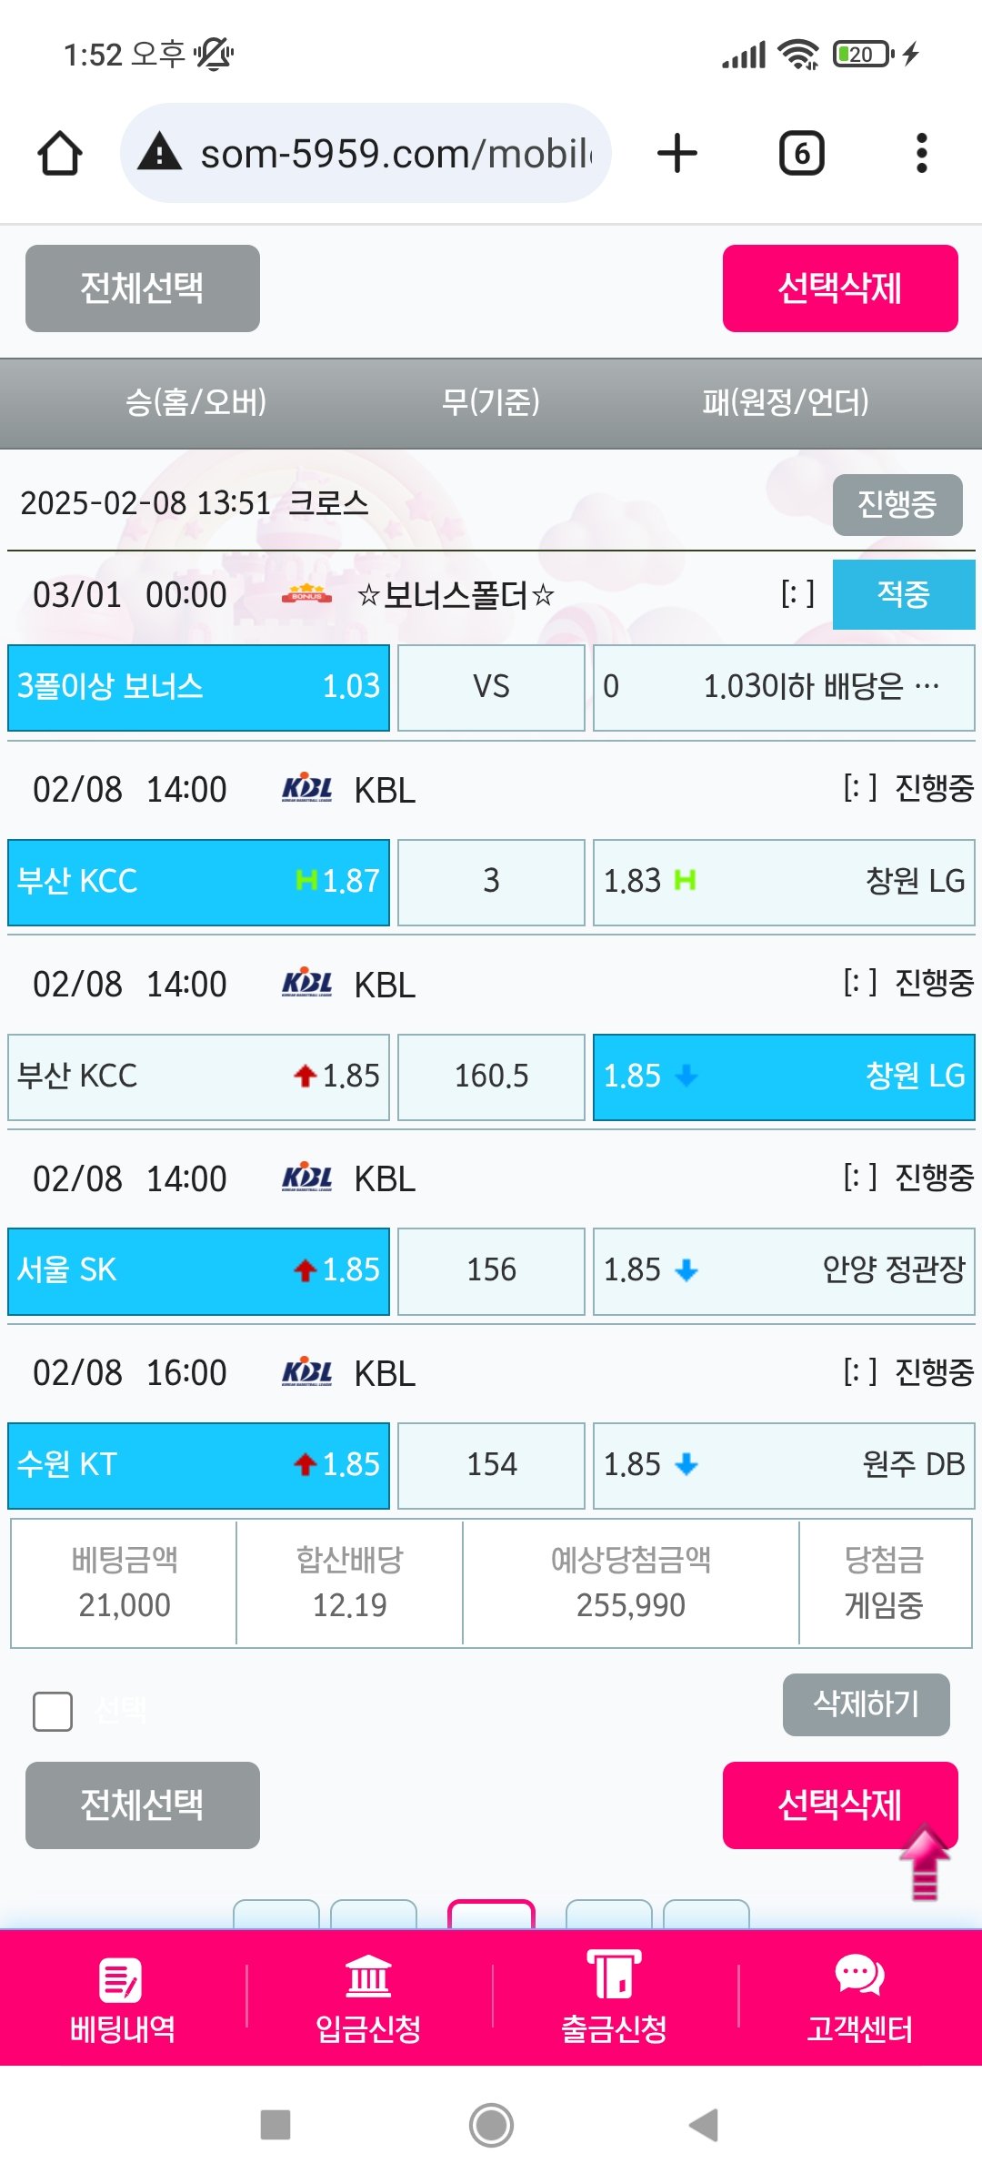982x2184 pixels.
Task: Check the bet slip selection checkbox
Action: pos(53,1711)
